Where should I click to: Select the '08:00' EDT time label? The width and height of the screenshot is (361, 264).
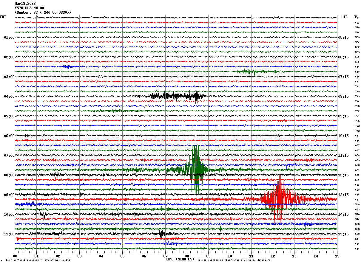coord(9,175)
